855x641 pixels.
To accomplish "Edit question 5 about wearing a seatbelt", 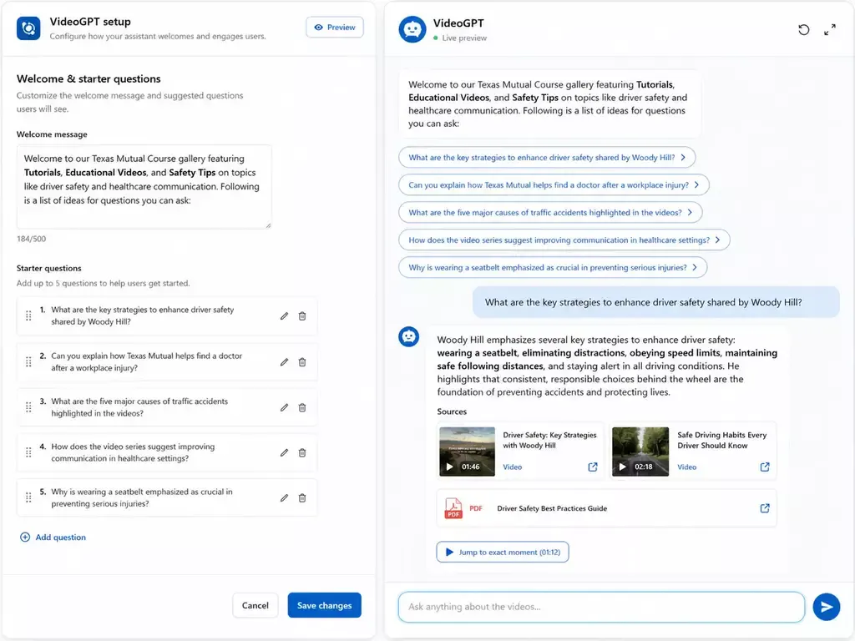I will tap(284, 497).
